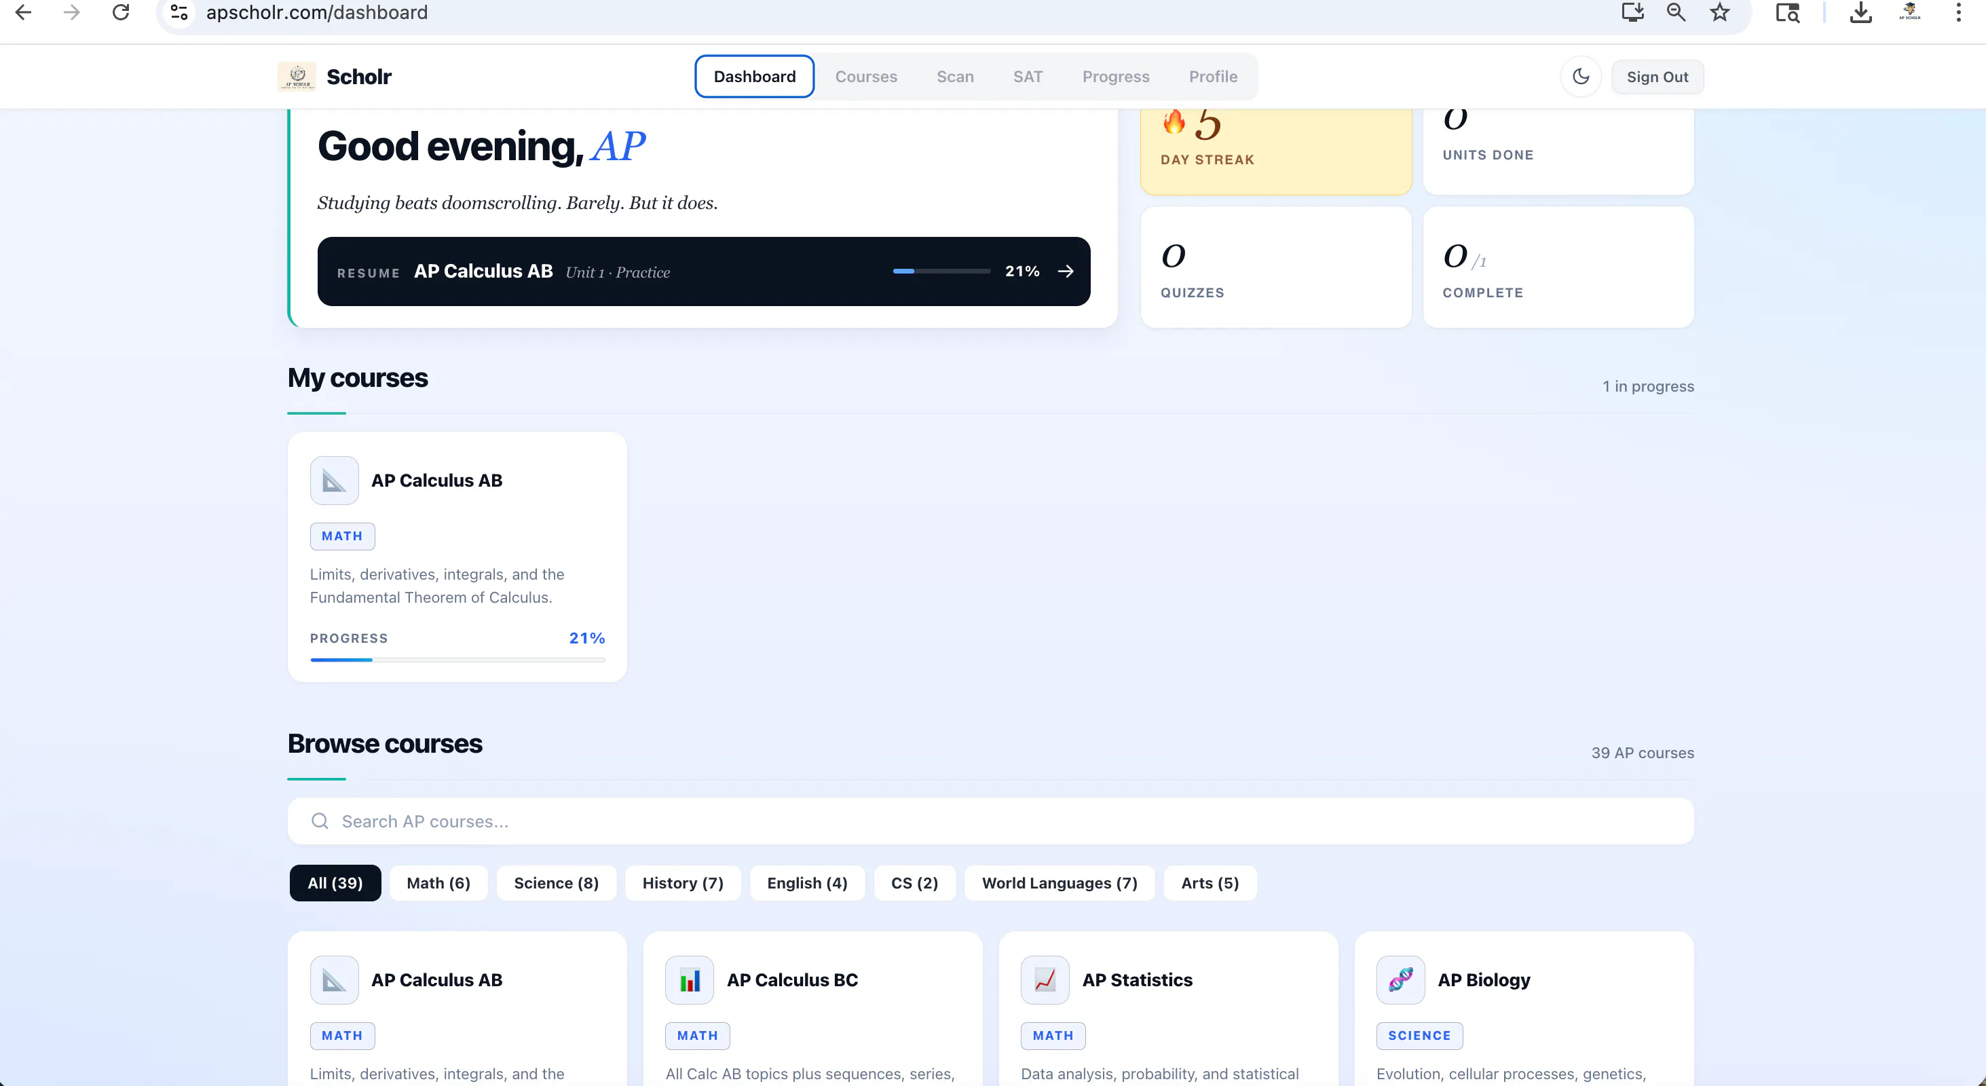This screenshot has height=1086, width=1986.
Task: Open the browser three-dot menu
Action: point(1958,12)
